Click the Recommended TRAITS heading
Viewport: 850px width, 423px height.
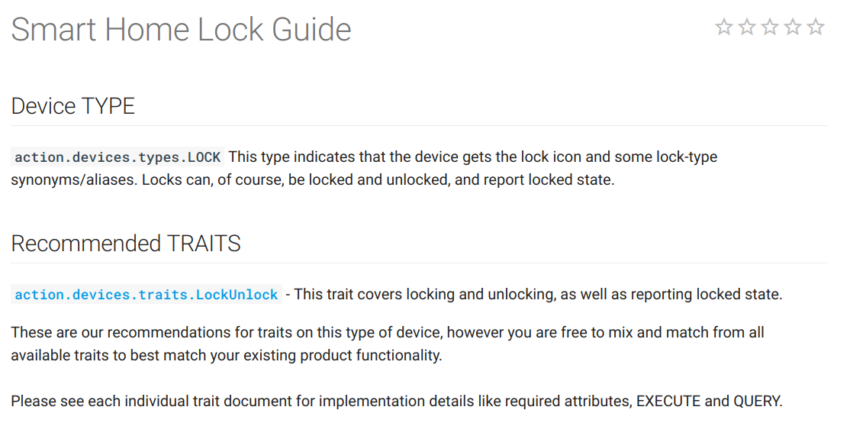pyautogui.click(x=126, y=244)
